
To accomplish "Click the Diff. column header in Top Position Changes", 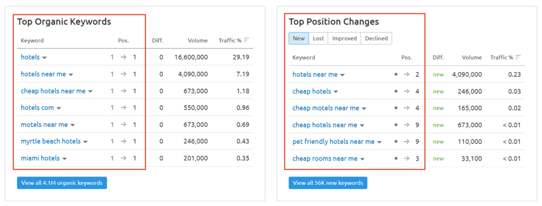I will 438,57.
